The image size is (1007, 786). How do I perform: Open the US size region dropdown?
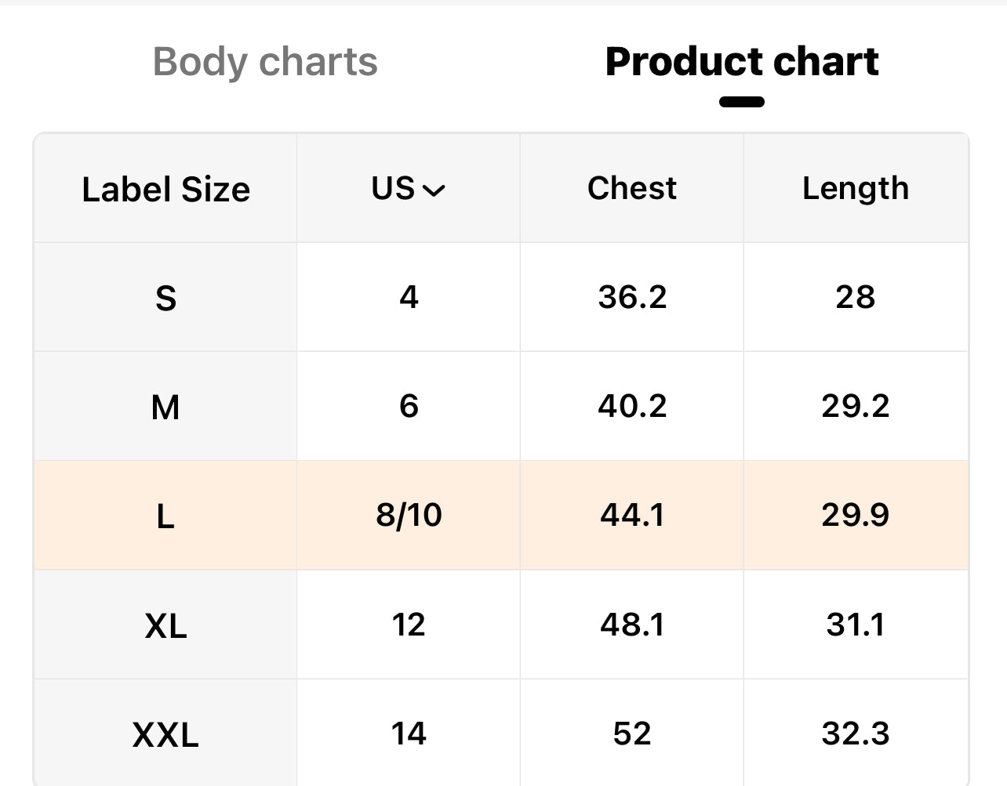coord(408,189)
